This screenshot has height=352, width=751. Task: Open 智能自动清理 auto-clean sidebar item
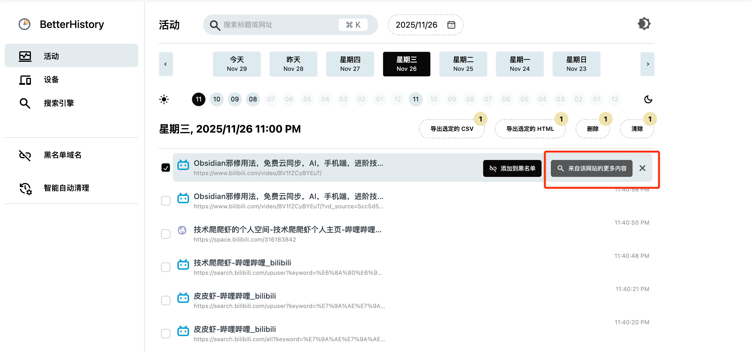66,188
